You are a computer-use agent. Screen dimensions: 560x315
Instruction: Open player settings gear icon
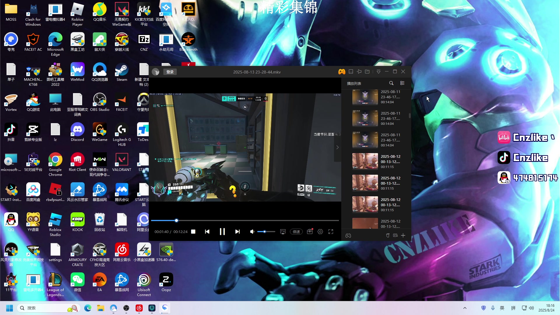point(320,232)
